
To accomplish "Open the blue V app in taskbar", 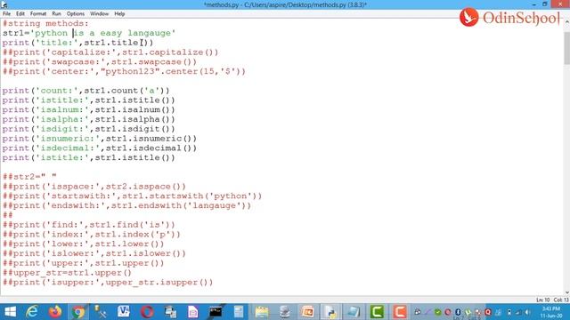I will [x=124, y=312].
